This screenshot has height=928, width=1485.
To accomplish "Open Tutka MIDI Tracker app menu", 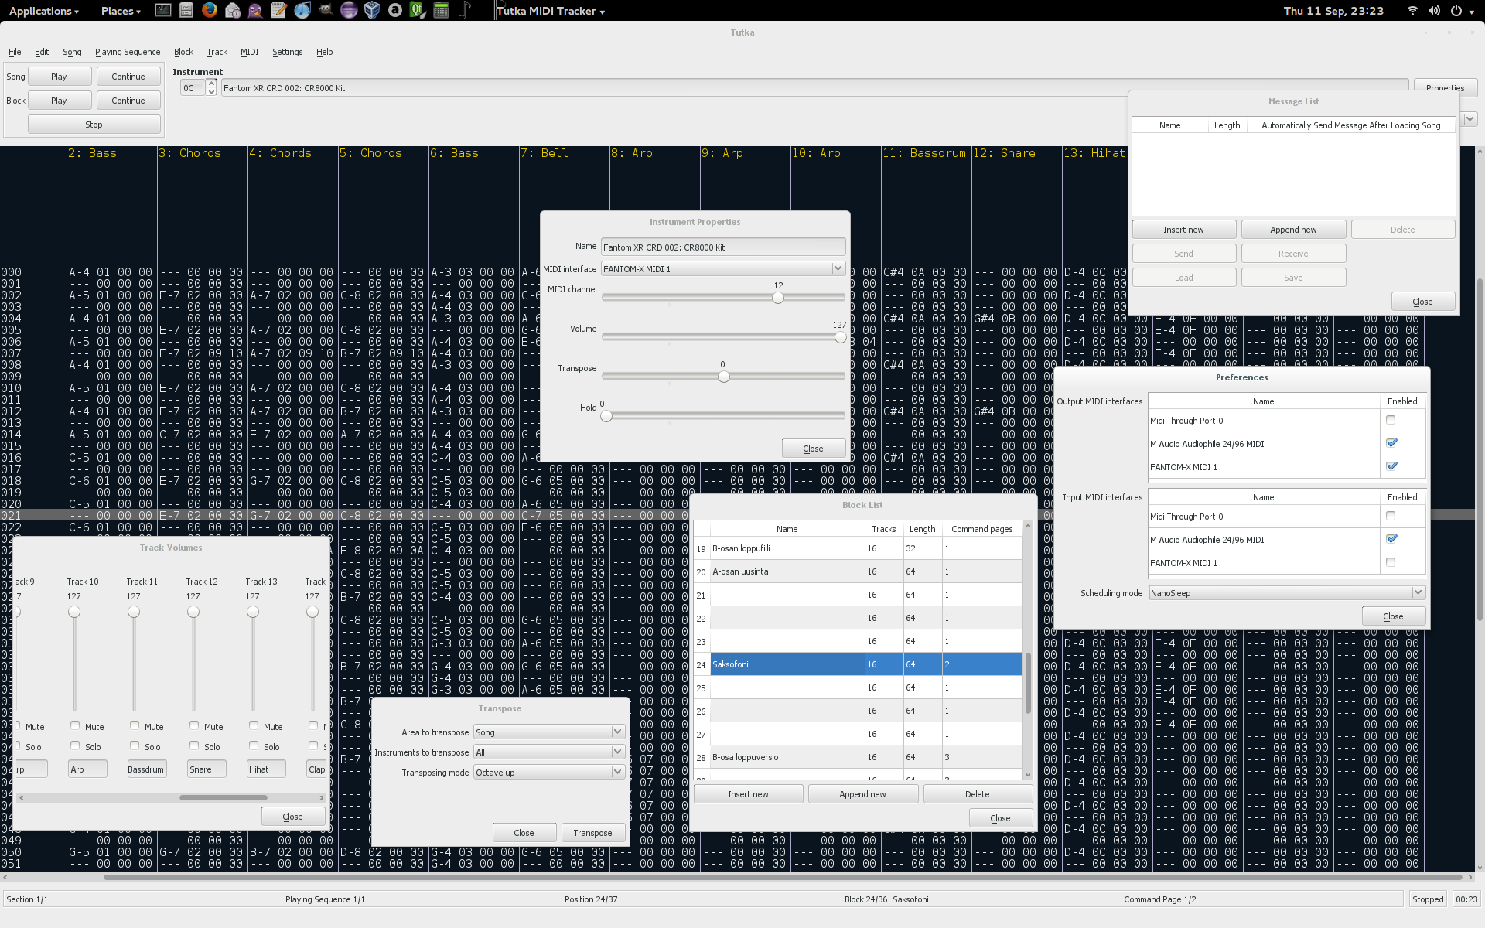I will 551,11.
